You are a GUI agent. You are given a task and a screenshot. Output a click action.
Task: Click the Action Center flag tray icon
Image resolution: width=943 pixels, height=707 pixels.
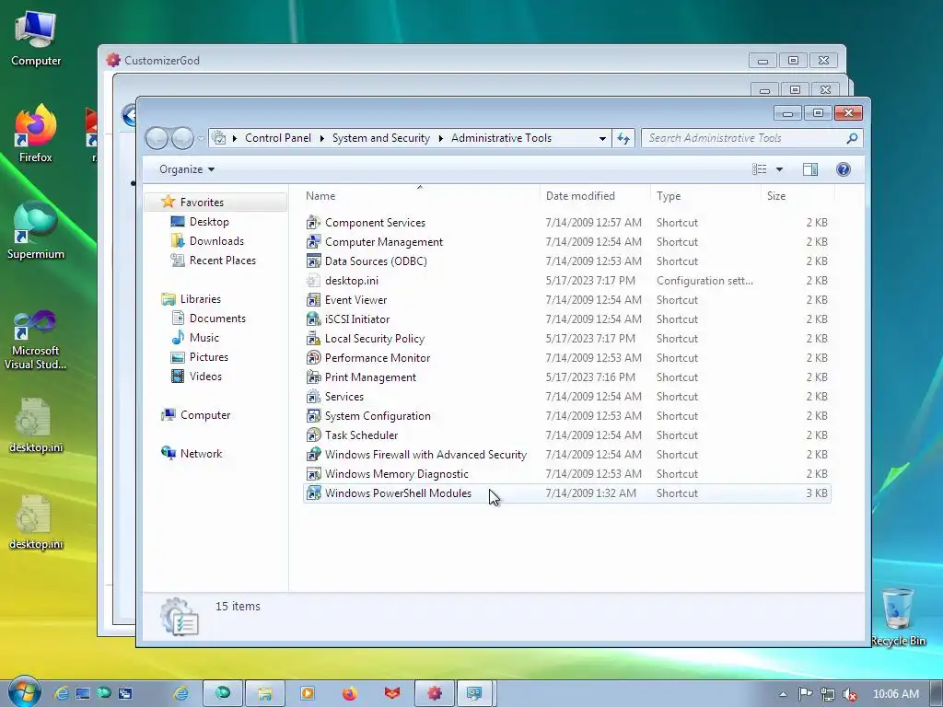click(x=805, y=694)
